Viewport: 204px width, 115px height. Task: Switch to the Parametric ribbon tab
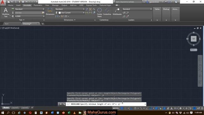[x=38, y=5]
